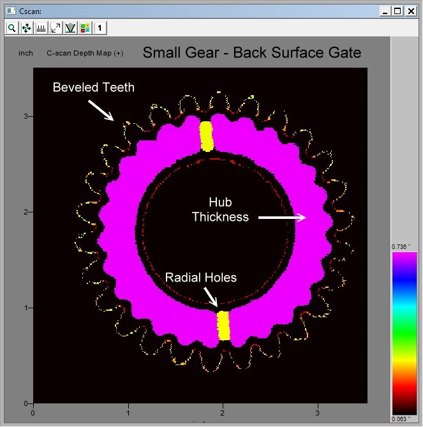Activate the four-arrow pan tool
The height and width of the screenshot is (427, 423).
tap(26, 28)
